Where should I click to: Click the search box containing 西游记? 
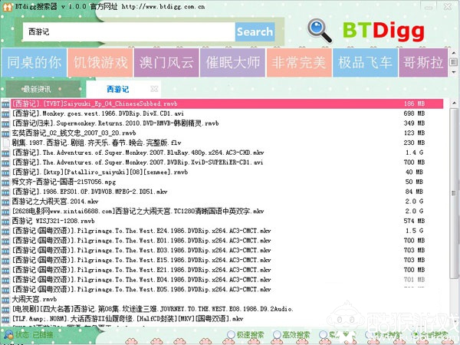129,31
